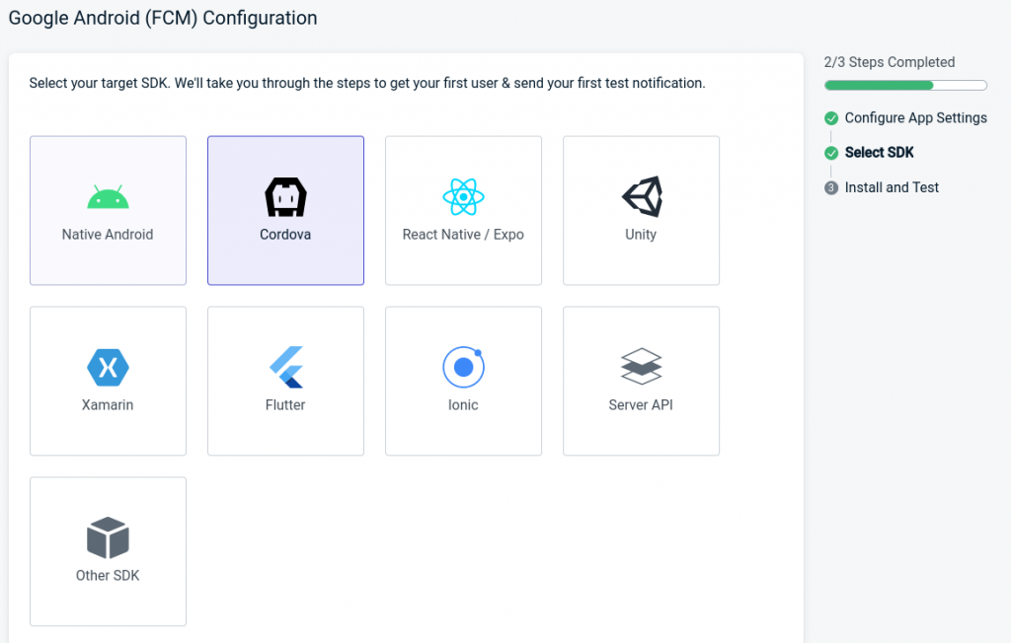Click the Unity cube logo

[641, 194]
